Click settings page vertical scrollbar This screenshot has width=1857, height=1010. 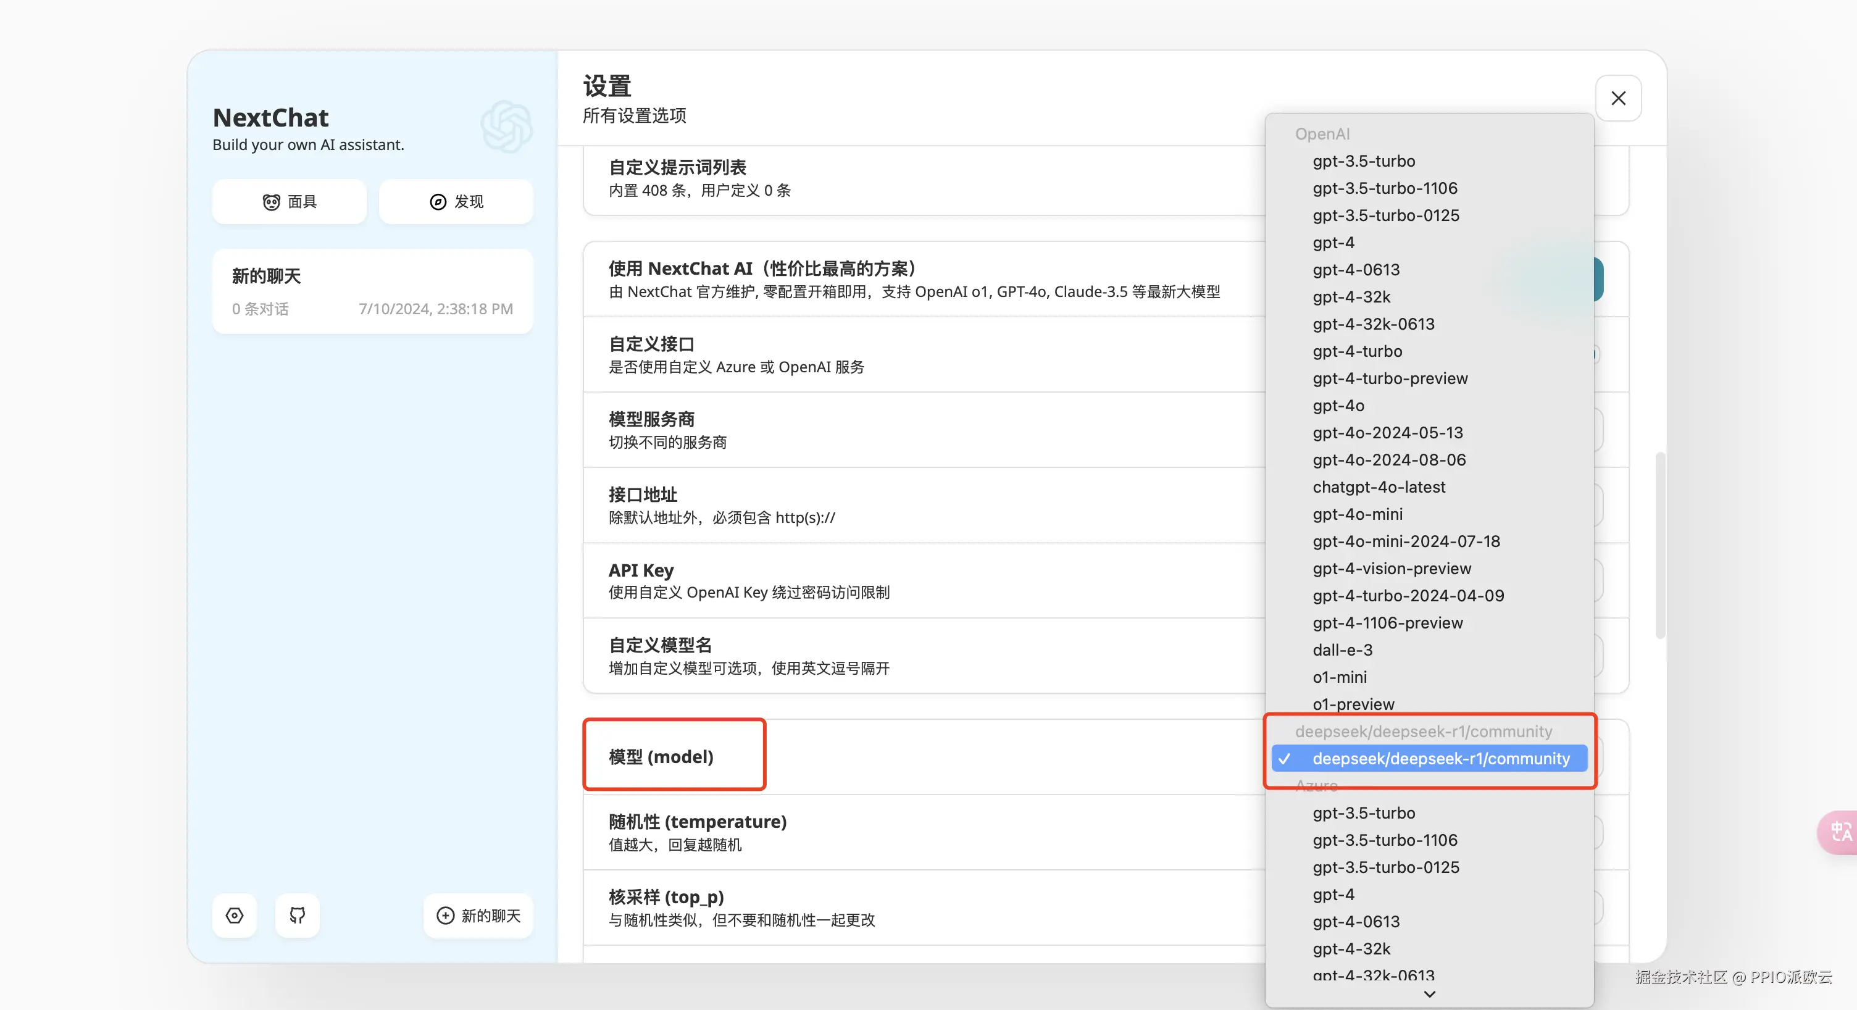(x=1659, y=545)
